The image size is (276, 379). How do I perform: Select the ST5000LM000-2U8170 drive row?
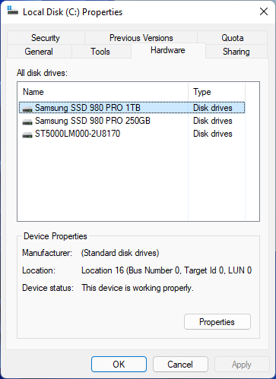[132, 134]
